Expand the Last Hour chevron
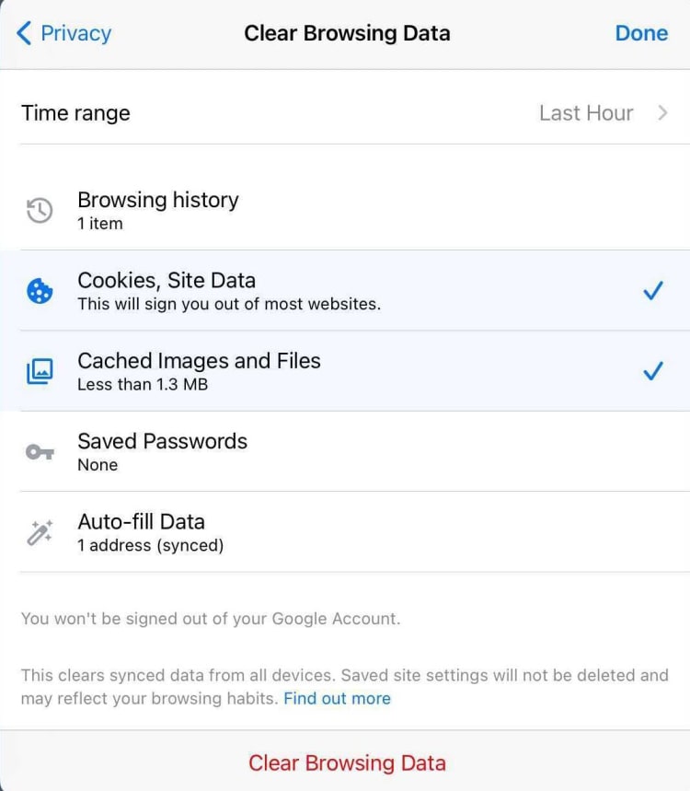This screenshot has width=690, height=791. [x=662, y=112]
